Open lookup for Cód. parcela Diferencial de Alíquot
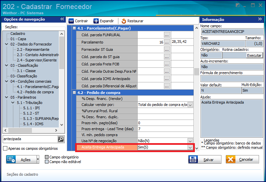The image size is (266, 182). tap(167, 86)
